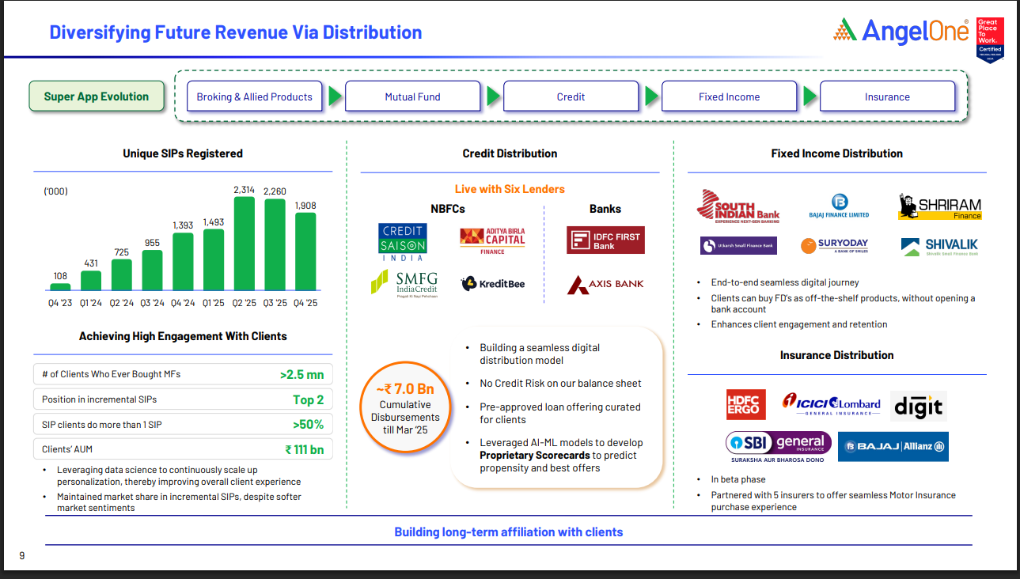Select the Super App Evolution label
Screen dimensions: 1020x579
[97, 96]
